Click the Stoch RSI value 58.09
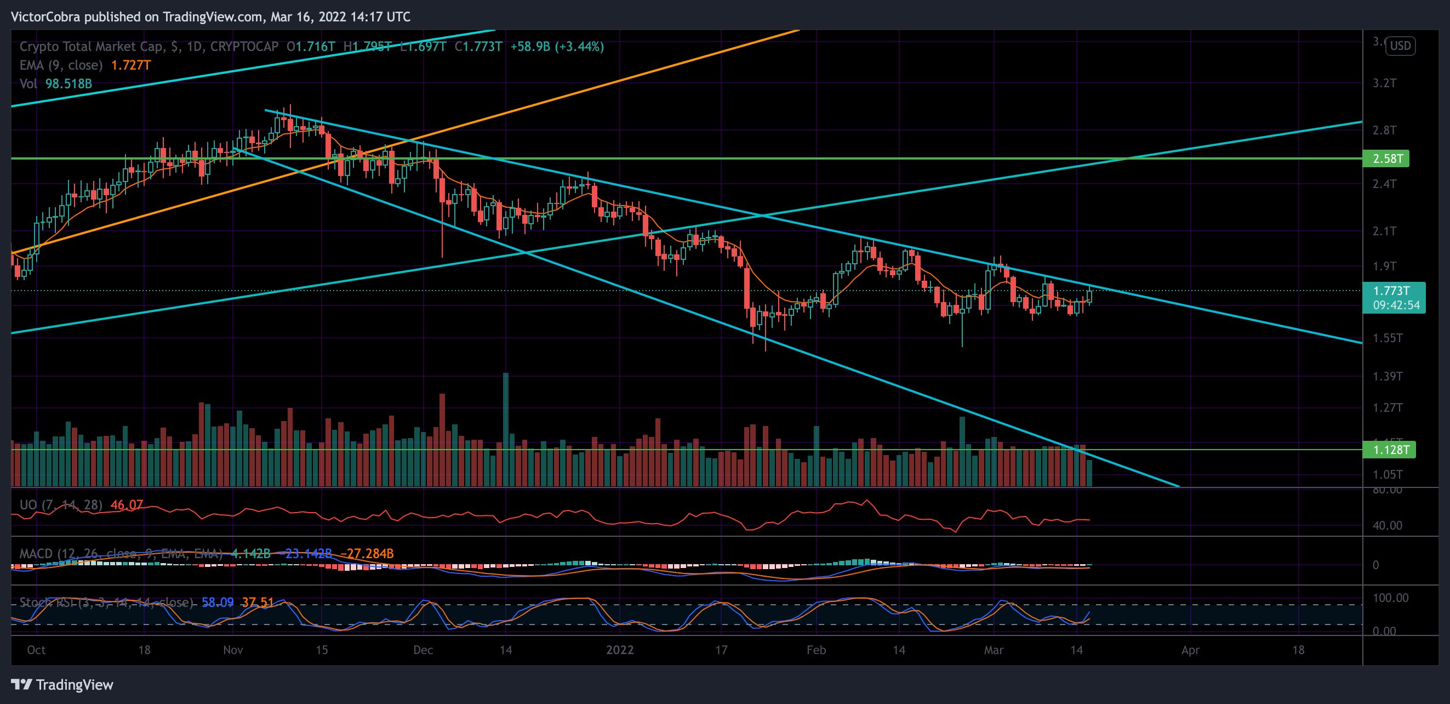This screenshot has height=704, width=1450. pos(217,602)
